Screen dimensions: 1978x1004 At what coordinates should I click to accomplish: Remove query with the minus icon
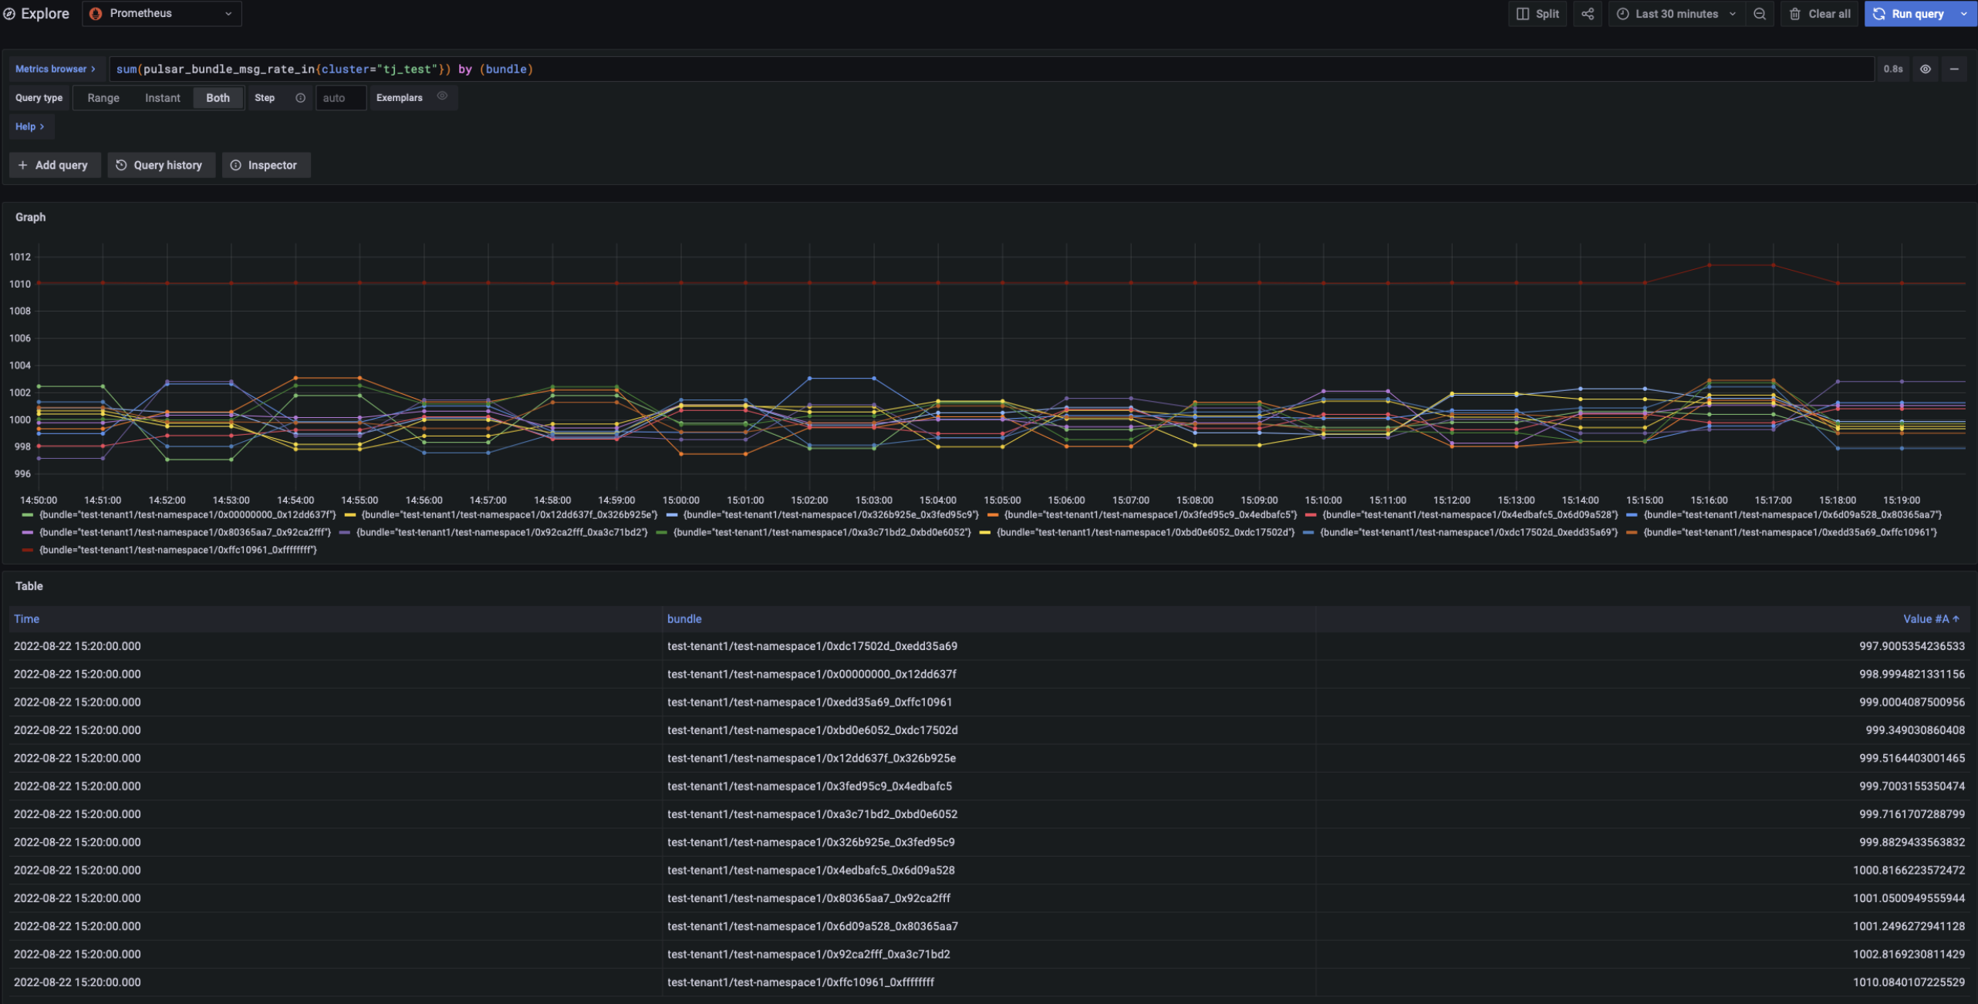tap(1954, 69)
